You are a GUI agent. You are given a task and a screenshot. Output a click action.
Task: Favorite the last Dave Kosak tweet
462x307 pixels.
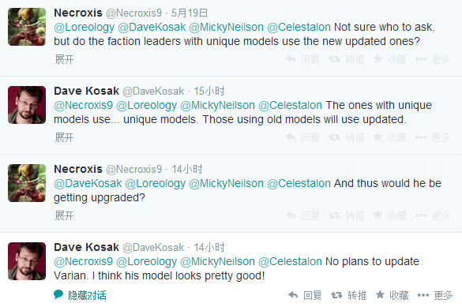393,295
